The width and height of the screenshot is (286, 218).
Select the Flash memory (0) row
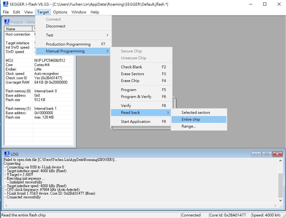tap(39, 91)
